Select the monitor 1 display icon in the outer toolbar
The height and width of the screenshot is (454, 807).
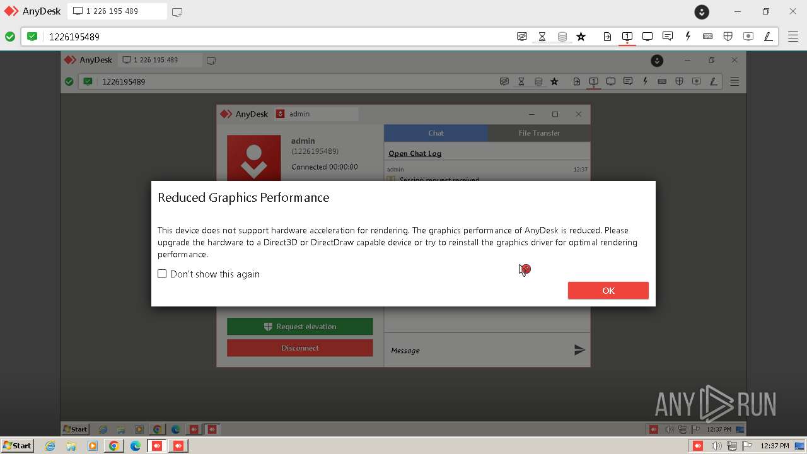(x=627, y=37)
